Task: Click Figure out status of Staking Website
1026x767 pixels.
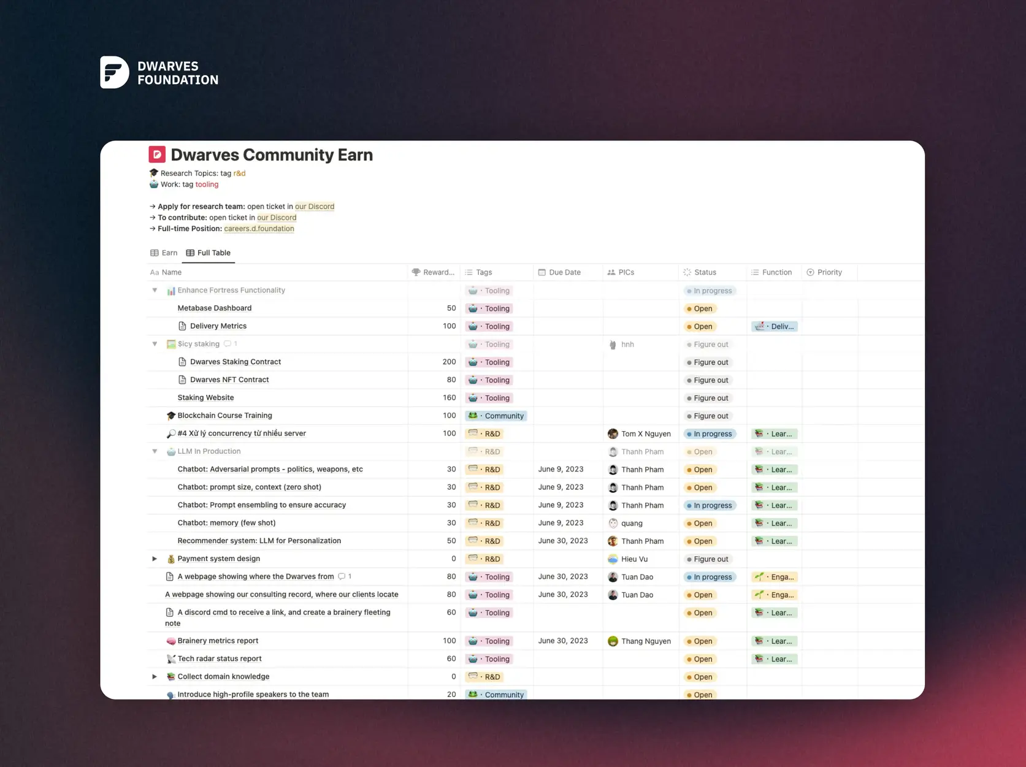Action: (x=708, y=398)
